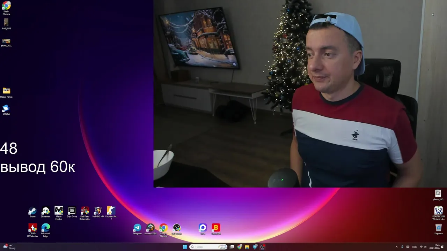Open Red Dead Redemption shortcut
The width and height of the screenshot is (447, 251).
85,213
